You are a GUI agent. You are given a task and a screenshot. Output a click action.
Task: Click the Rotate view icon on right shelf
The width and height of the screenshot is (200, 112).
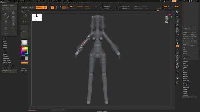tap(177, 64)
